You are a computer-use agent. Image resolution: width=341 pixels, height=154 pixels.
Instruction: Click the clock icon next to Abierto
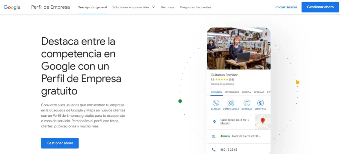(213, 136)
